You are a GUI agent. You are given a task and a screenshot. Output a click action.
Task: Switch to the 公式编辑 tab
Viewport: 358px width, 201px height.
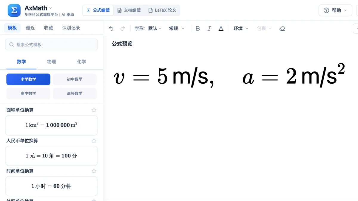(98, 10)
